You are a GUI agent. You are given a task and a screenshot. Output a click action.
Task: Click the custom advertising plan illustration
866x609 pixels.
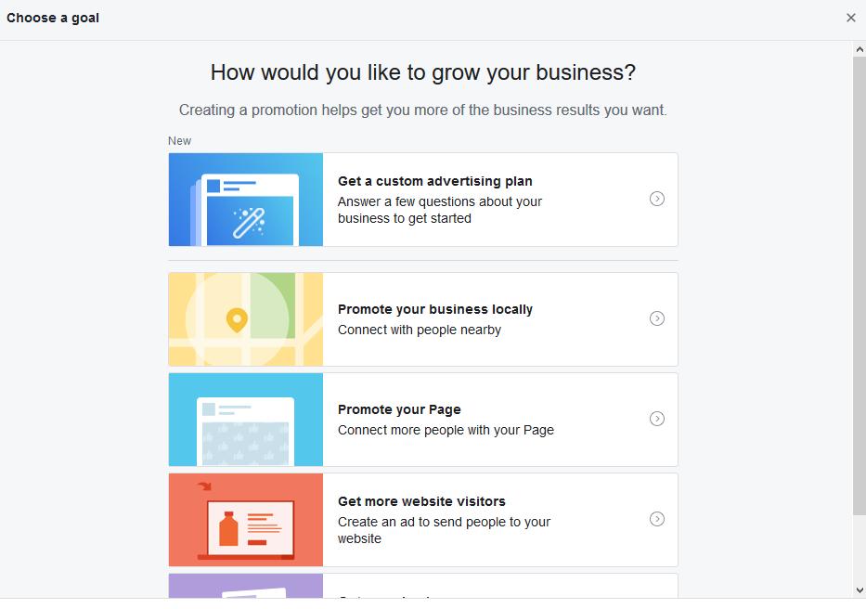pyautogui.click(x=245, y=199)
